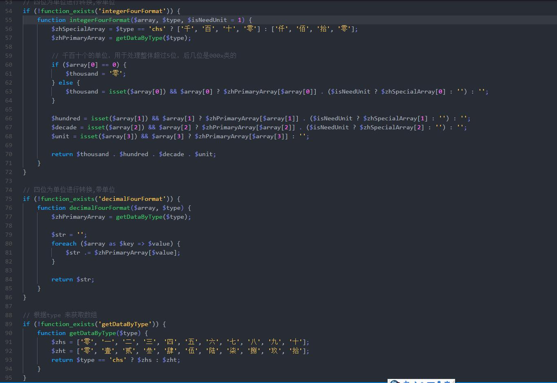
Task: Click the comment on line 74
Action: pyautogui.click(x=69, y=190)
